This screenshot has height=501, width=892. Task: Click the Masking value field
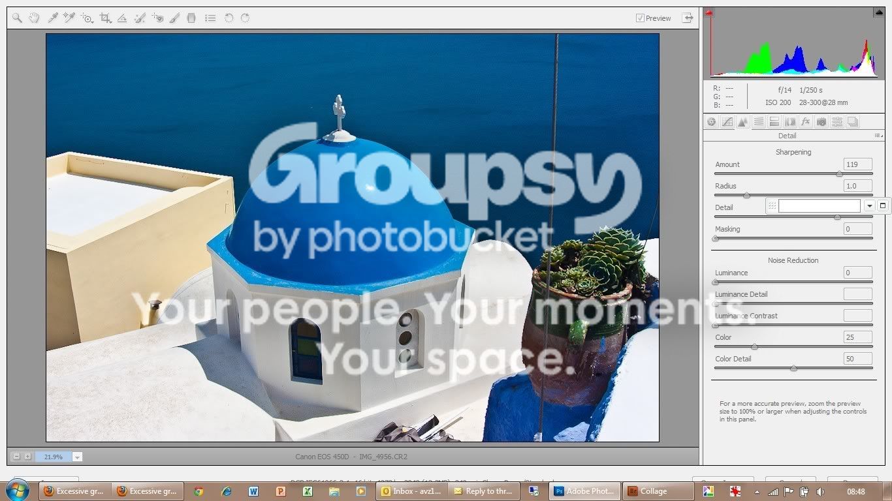tap(857, 229)
